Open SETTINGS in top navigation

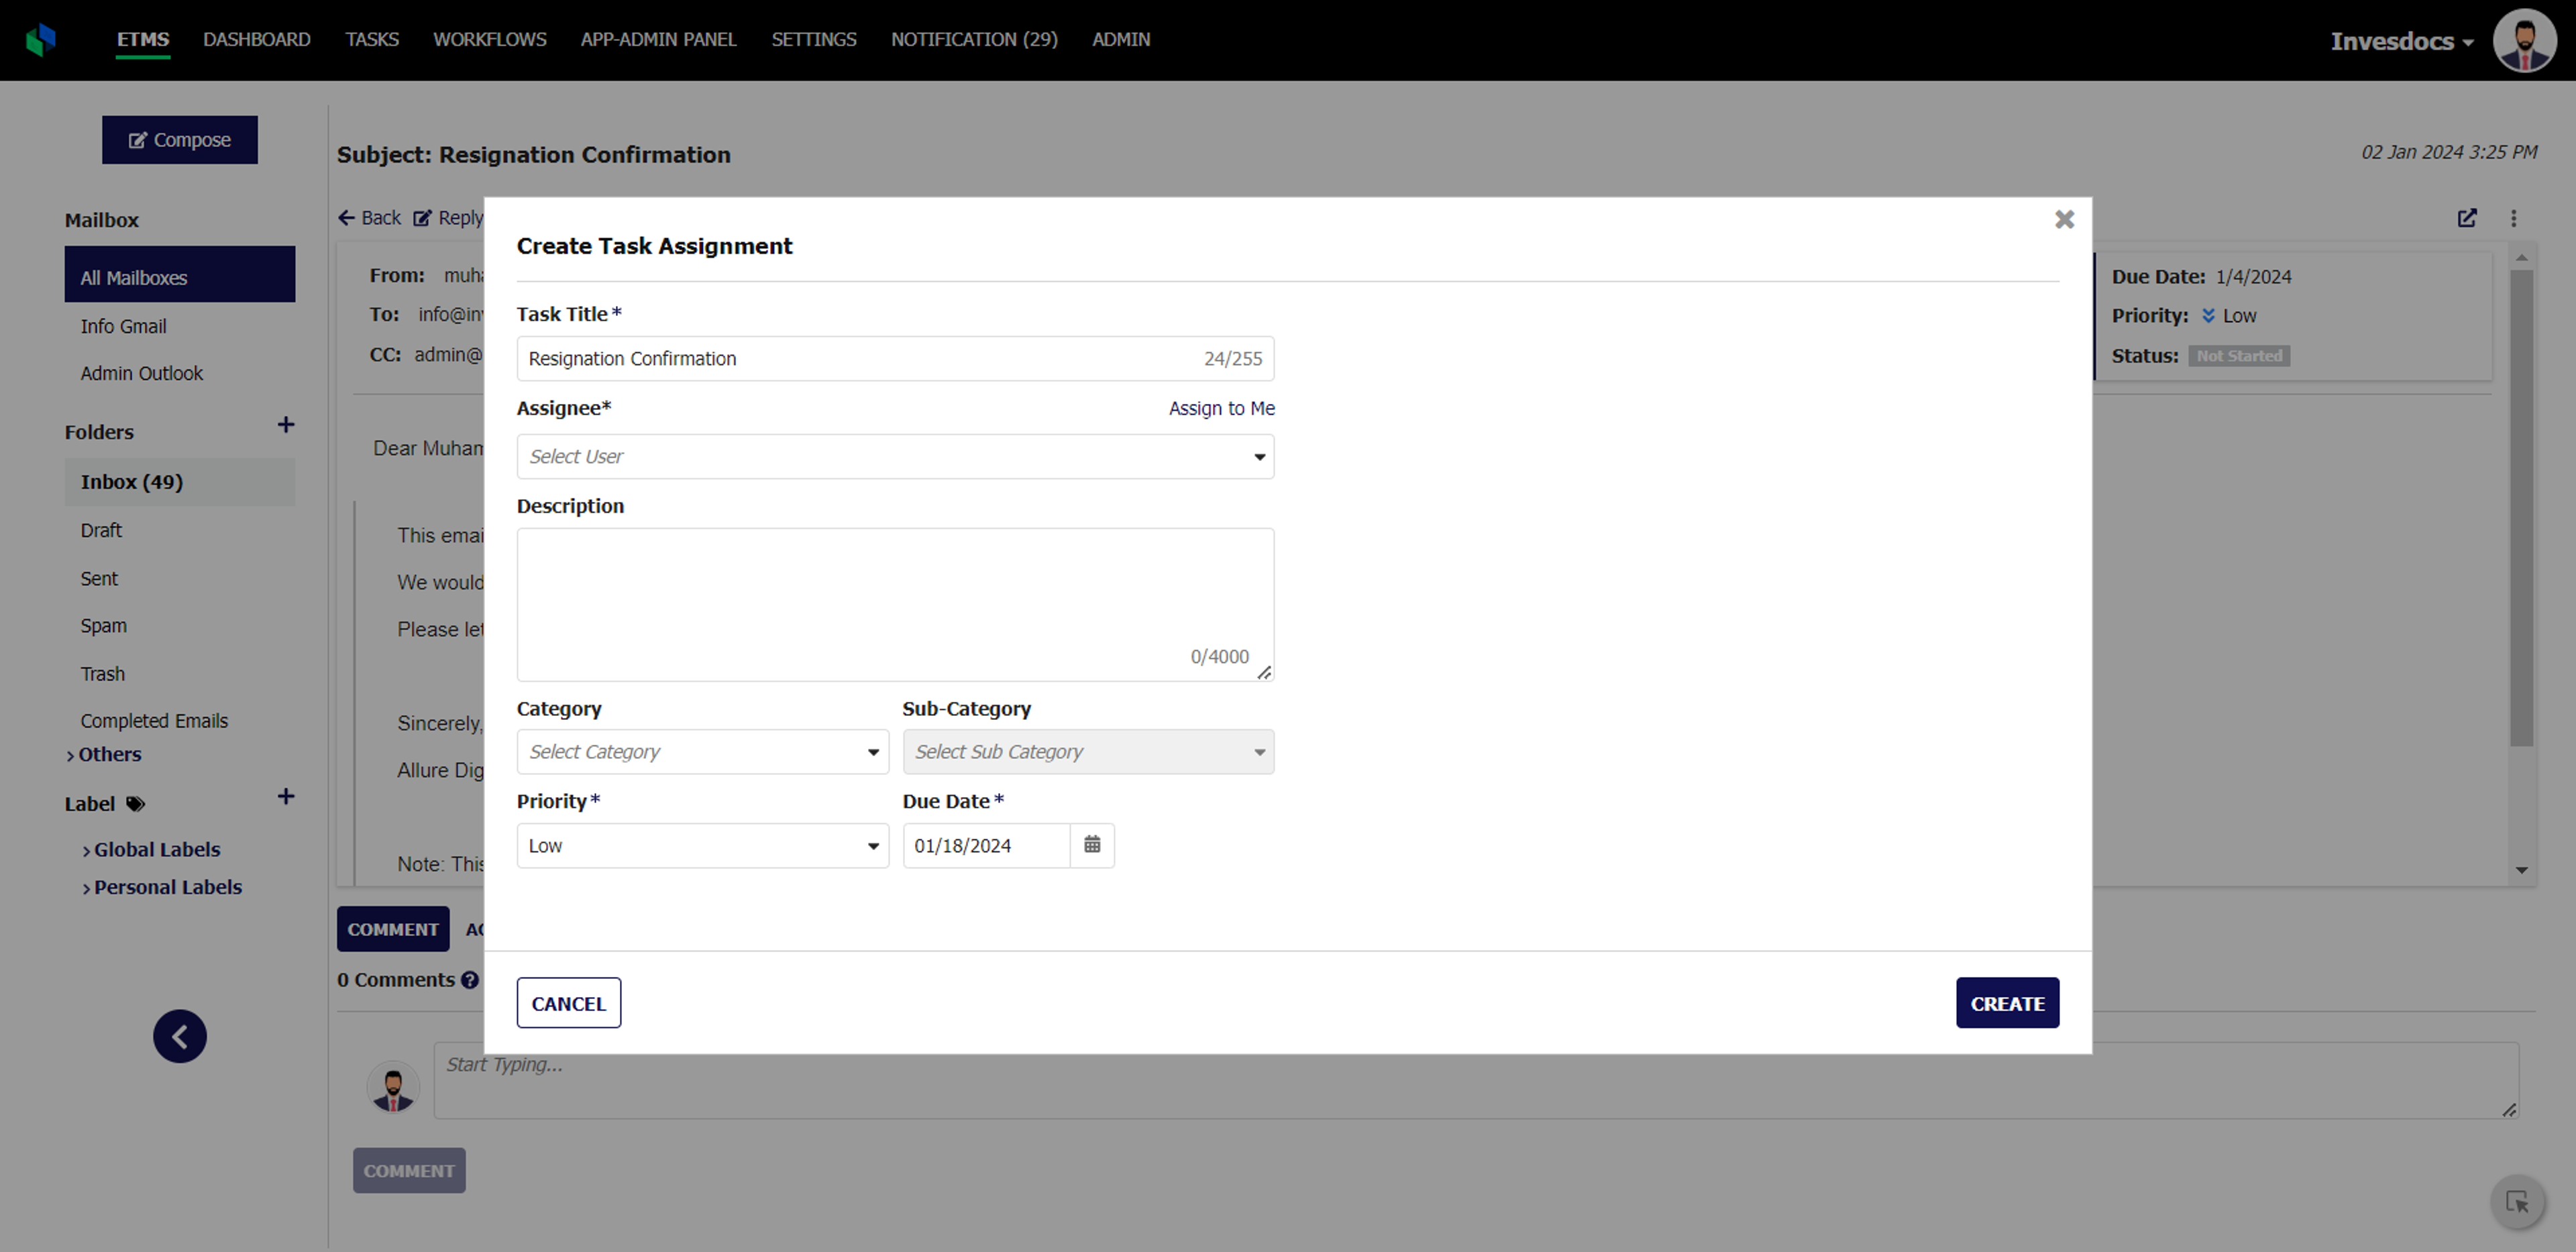point(814,40)
